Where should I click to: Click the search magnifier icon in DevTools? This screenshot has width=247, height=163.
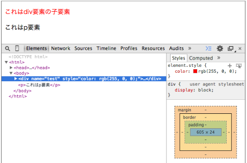point(8,48)
